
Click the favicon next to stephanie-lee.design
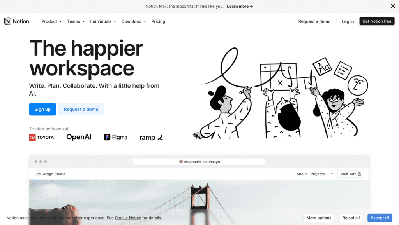point(181,162)
